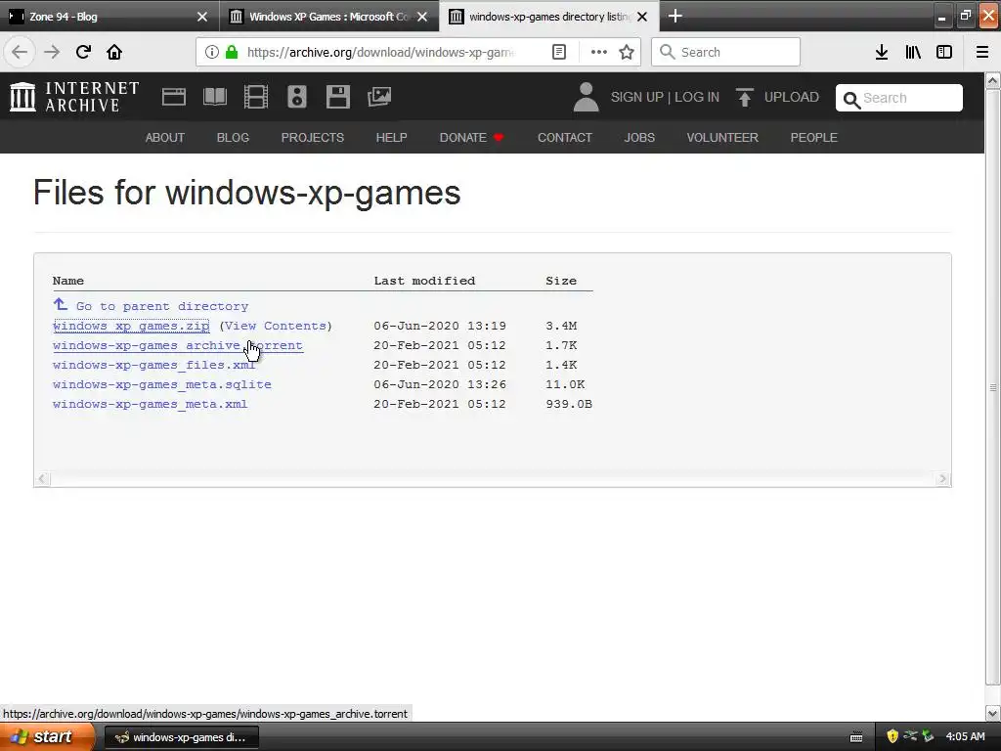
Task: Close the Zone 94 - Blog tab
Action: 202,17
